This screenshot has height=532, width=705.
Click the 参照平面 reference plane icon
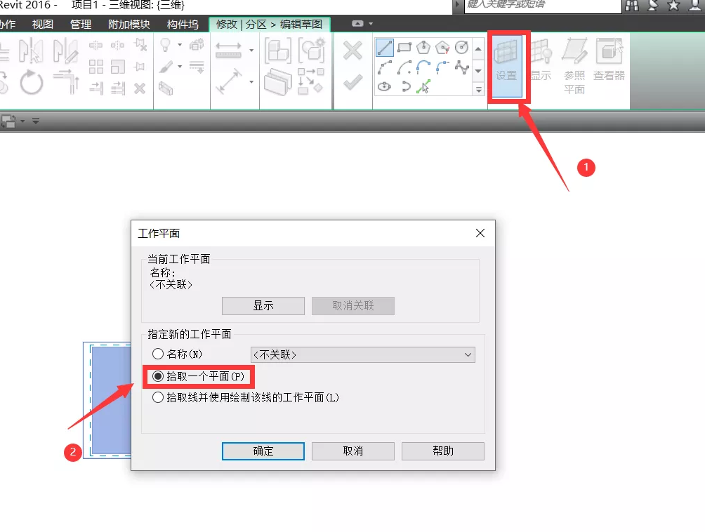coord(576,67)
